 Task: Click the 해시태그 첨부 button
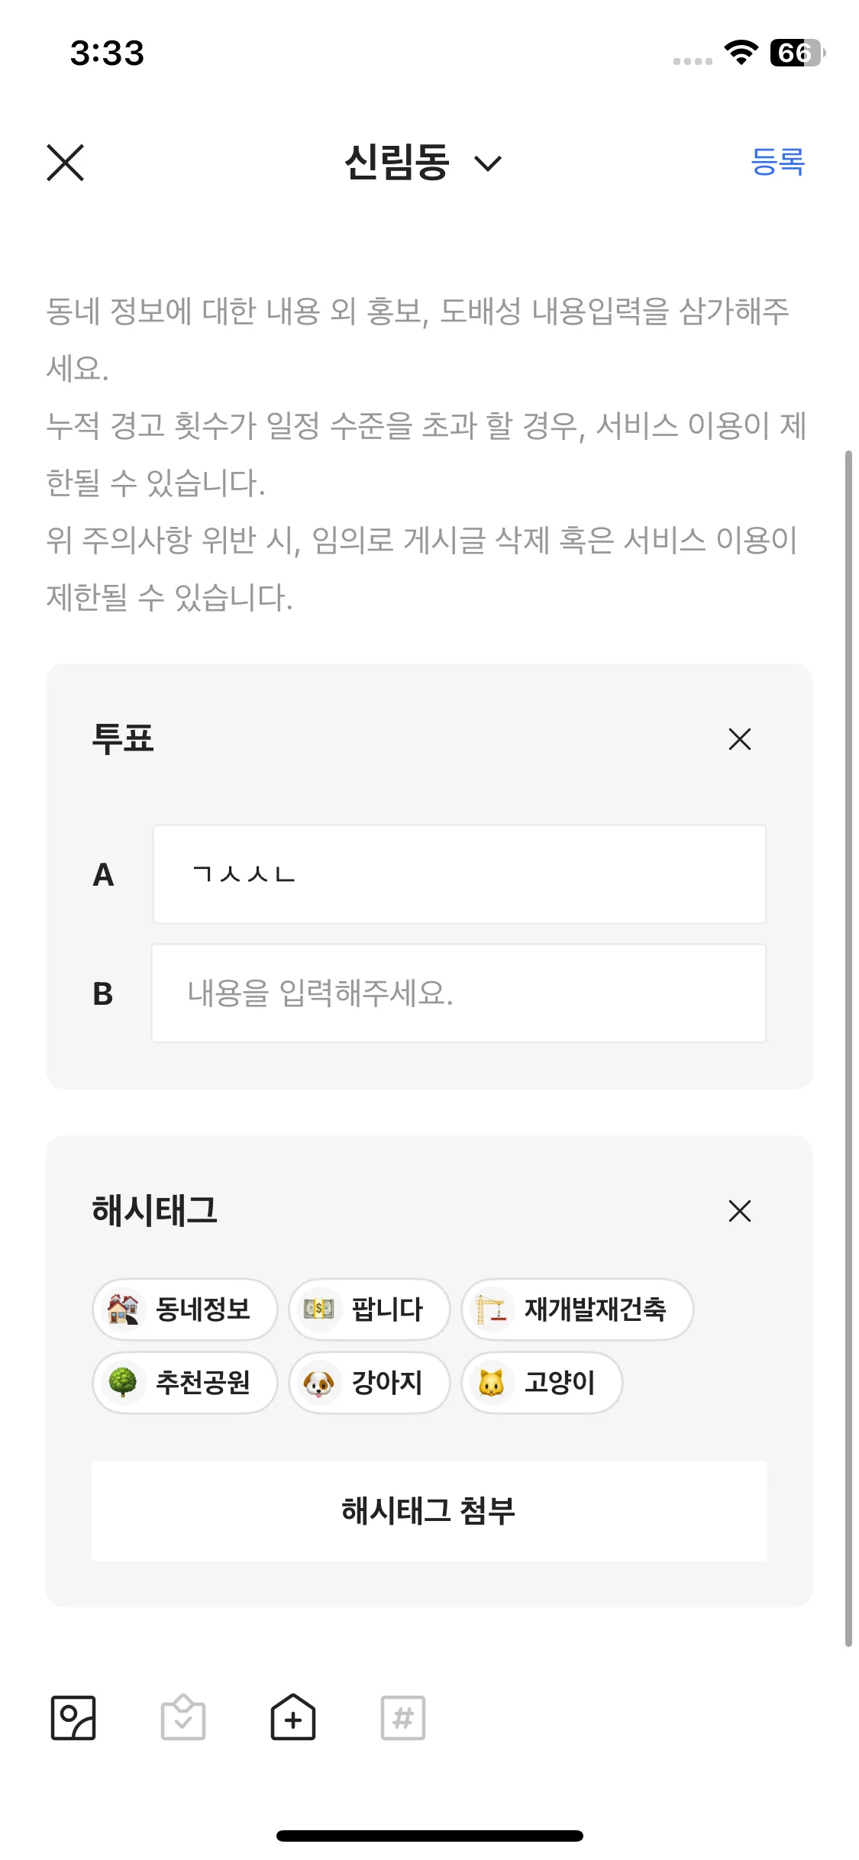pos(429,1511)
